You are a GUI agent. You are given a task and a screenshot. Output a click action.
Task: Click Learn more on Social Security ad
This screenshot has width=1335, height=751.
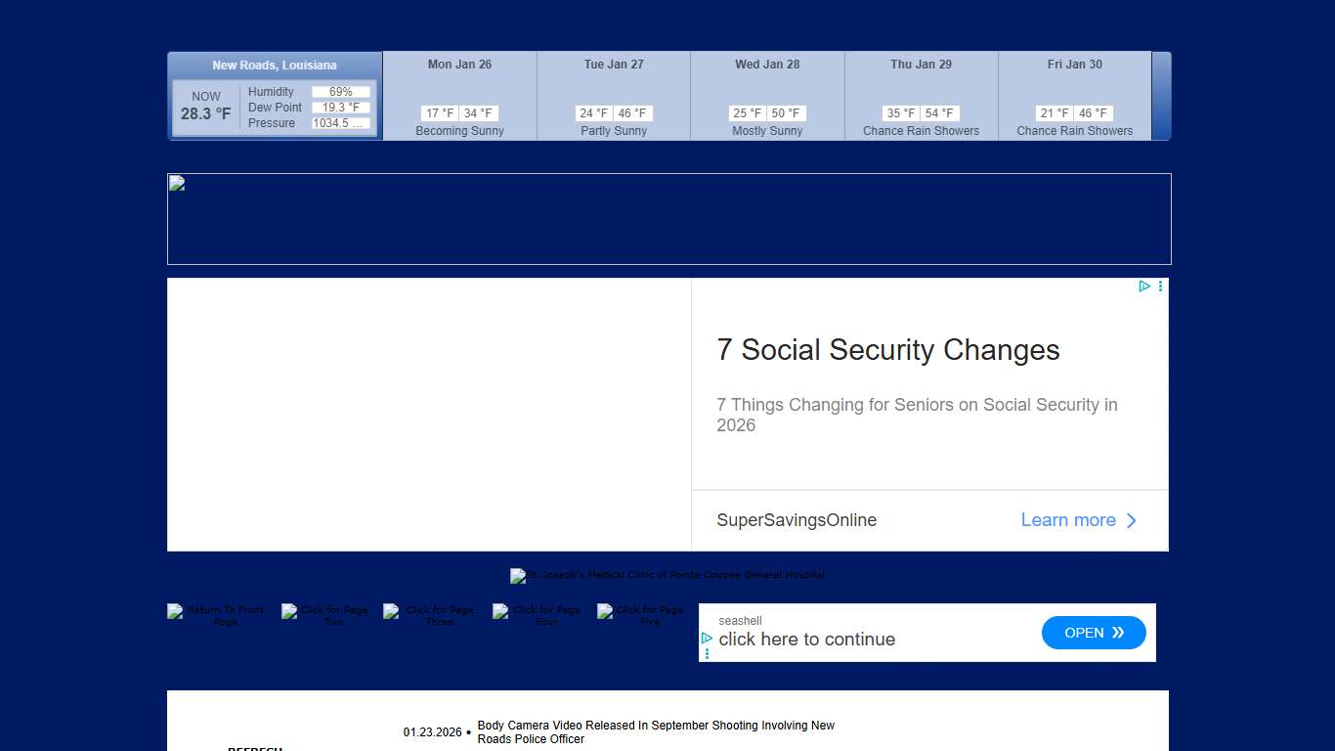click(1078, 520)
